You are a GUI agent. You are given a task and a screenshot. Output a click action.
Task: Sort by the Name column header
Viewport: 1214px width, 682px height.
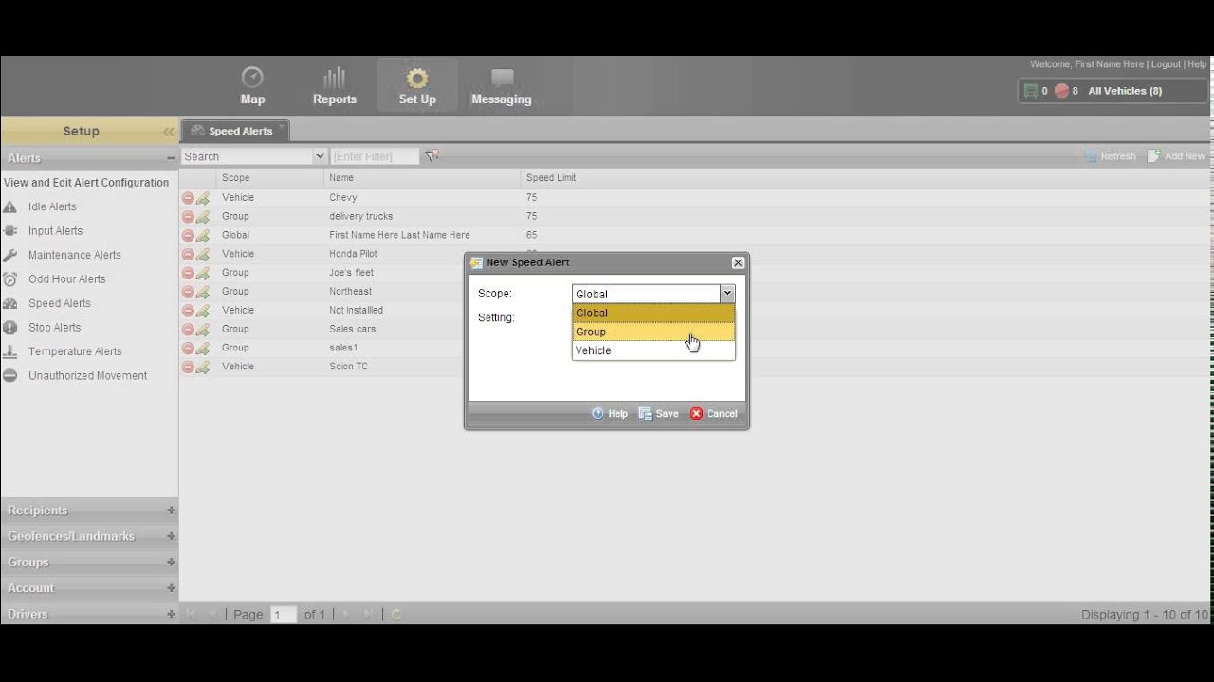[x=422, y=177]
